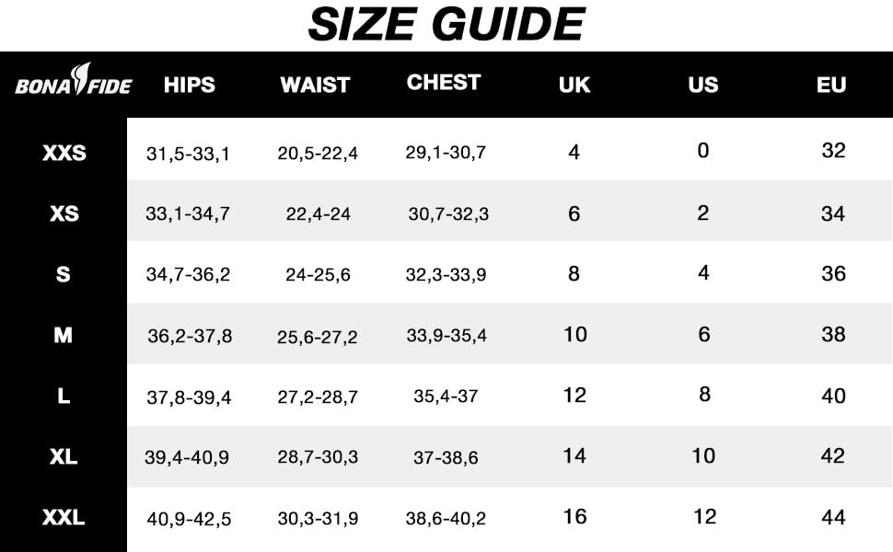The image size is (893, 552).
Task: Select the US column header
Action: [703, 86]
